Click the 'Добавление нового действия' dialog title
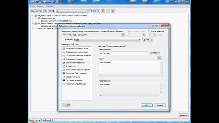This screenshot has height=123, width=219. click(x=72, y=26)
